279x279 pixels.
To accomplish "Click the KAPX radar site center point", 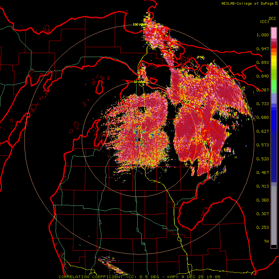I will tap(139, 139).
